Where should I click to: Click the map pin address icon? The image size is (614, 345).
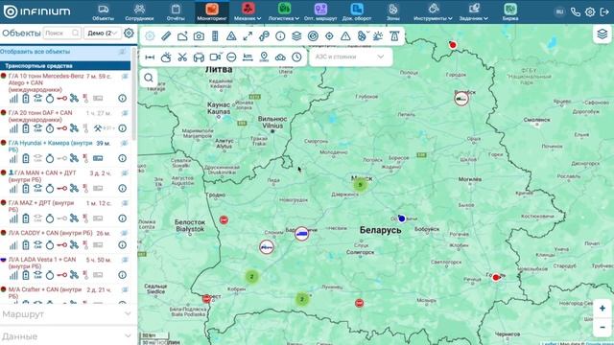tap(264, 57)
